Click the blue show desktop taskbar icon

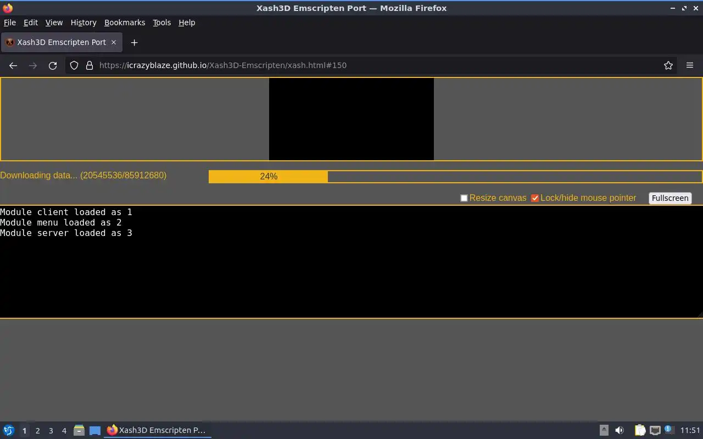pos(95,430)
